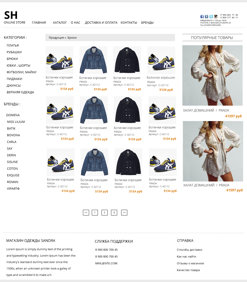Select page 3 in pagination
The height and width of the screenshot is (282, 247).
114,213
